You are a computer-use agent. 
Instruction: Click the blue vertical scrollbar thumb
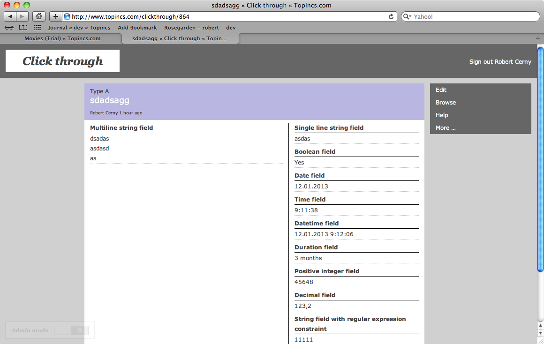pyautogui.click(x=540, y=159)
